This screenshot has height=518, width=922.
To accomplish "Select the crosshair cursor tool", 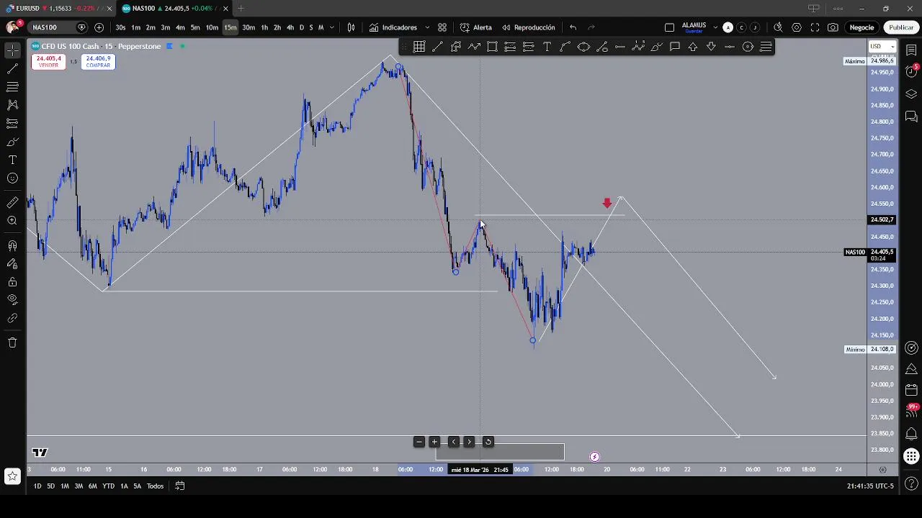I will pos(12,50).
